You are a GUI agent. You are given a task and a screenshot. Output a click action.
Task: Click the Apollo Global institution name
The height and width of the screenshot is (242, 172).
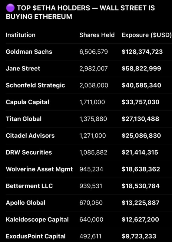[26, 203]
